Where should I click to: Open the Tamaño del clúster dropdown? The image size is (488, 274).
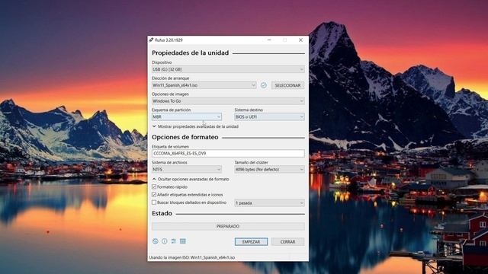(x=269, y=169)
